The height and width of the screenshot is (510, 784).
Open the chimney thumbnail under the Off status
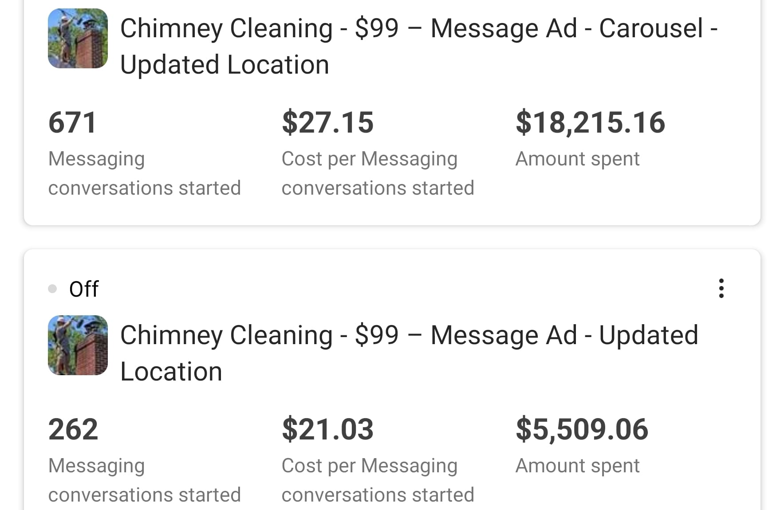(78, 345)
